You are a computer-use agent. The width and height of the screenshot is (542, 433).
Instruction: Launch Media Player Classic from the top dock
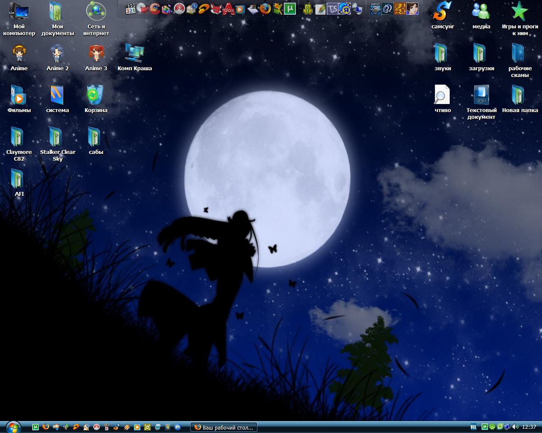[x=130, y=8]
